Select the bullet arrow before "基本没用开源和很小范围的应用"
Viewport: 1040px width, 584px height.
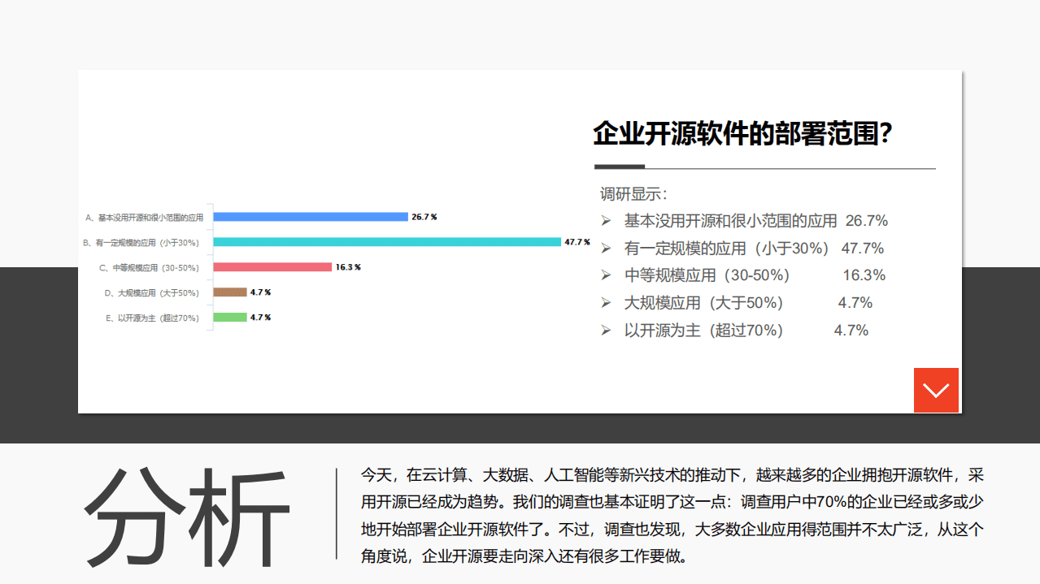tap(606, 220)
